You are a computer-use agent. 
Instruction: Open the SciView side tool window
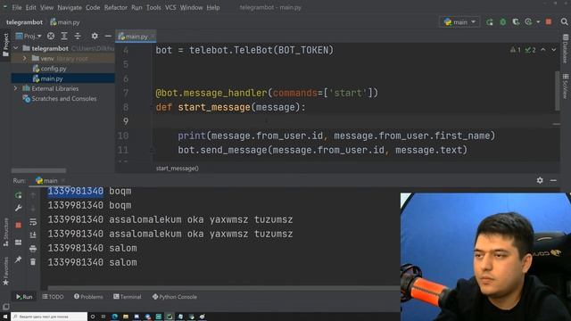coord(565,86)
